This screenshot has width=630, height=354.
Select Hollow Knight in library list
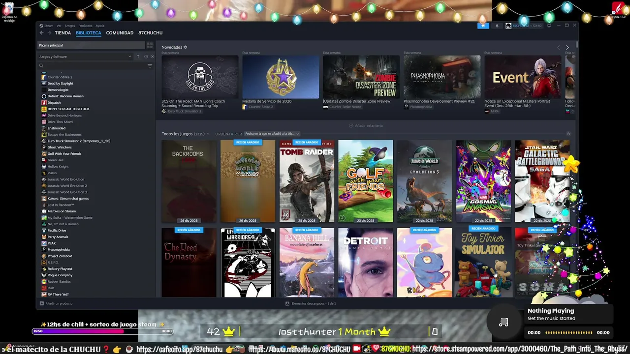click(58, 167)
